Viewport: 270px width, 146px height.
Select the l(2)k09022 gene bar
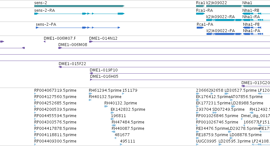224,6
